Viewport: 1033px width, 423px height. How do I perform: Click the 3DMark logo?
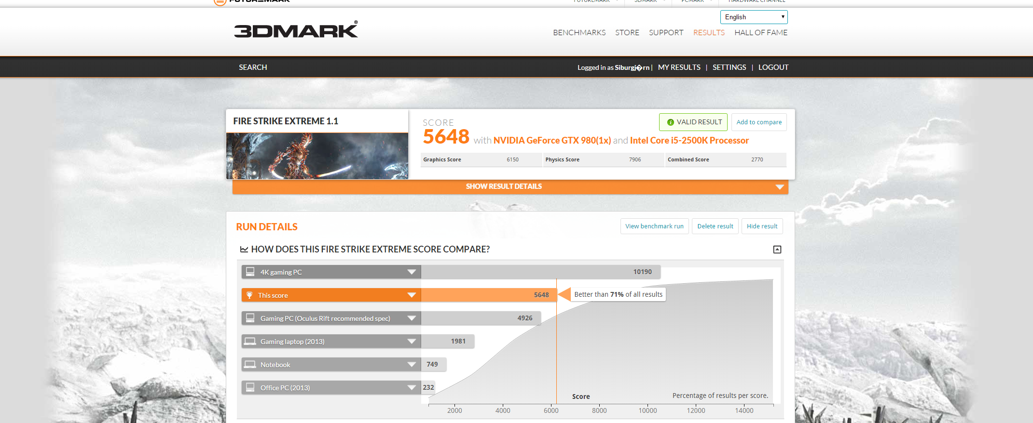coord(296,30)
